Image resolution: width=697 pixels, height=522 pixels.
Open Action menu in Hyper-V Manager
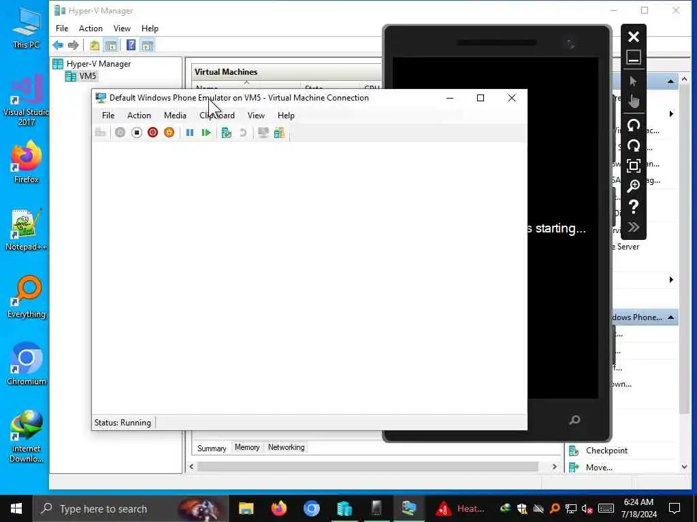click(x=91, y=29)
